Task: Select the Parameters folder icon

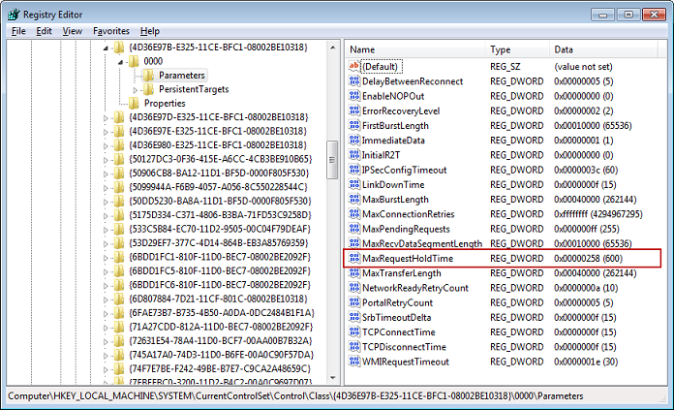Action: coord(149,76)
